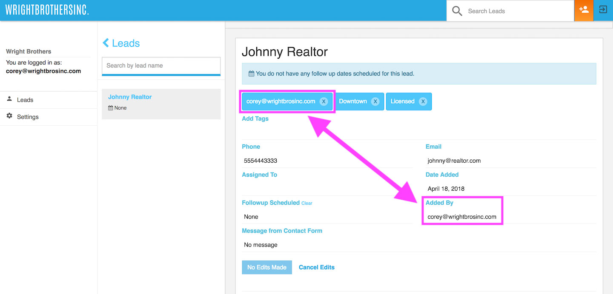613x294 pixels.
Task: Click the Assigned To label
Action: [259, 175]
